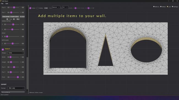
Task: Click the WallBack legend swatch
Action: click(161, 7)
